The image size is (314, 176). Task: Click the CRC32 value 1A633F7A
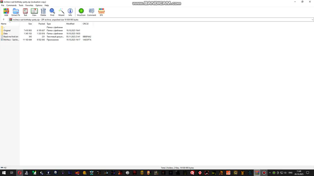tap(87, 40)
